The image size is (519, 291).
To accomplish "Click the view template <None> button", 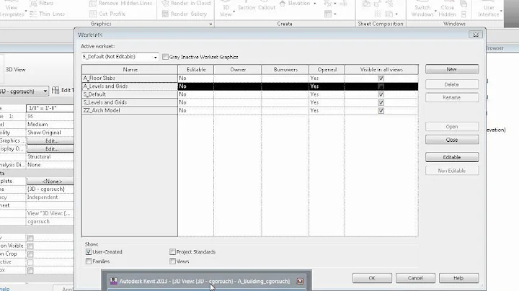I will pos(50,182).
